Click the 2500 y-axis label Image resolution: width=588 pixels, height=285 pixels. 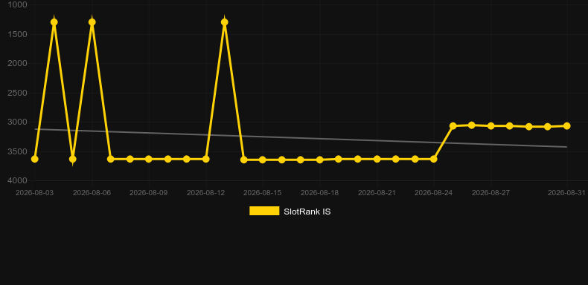click(18, 93)
